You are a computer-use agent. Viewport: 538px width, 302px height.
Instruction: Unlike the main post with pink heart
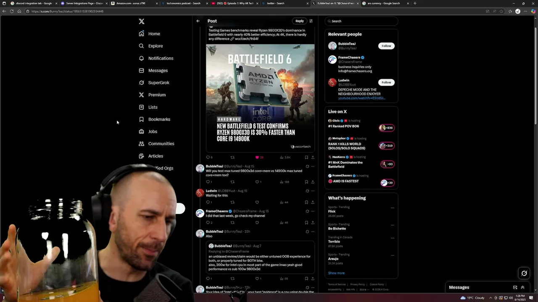[x=257, y=157]
